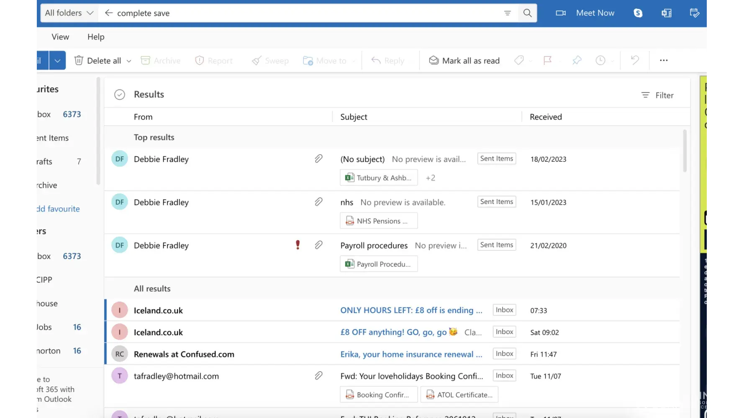Image resolution: width=744 pixels, height=418 pixels.
Task: Click the Meet Now camera icon
Action: (x=561, y=13)
